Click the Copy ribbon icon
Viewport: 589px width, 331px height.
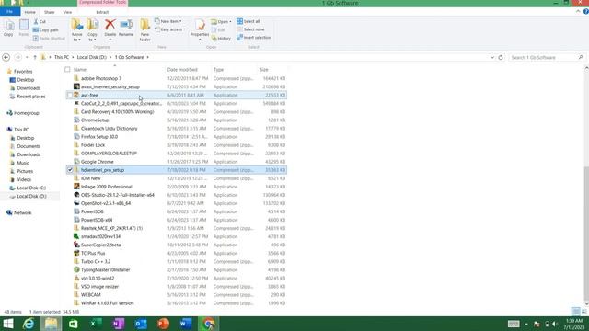8,29
